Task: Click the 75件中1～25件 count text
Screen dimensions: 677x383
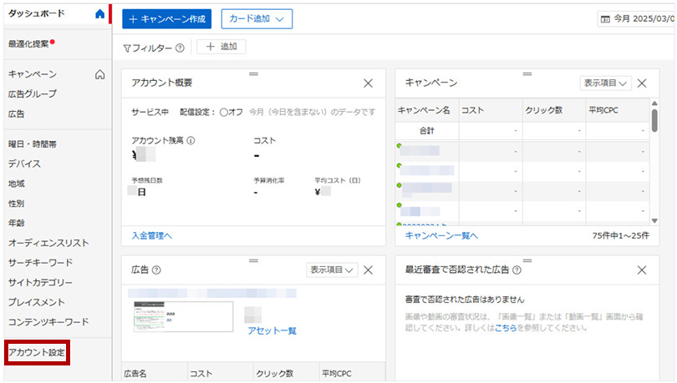Action: (620, 235)
